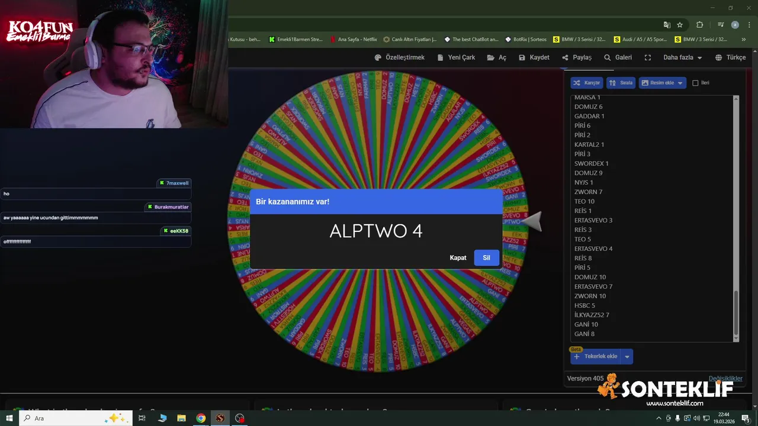Image resolution: width=758 pixels, height=426 pixels.
Task: Click the taskbar Ara search box
Action: coord(76,418)
